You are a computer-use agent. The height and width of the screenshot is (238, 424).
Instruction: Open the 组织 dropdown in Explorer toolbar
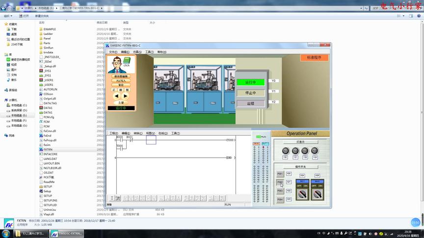click(x=8, y=16)
